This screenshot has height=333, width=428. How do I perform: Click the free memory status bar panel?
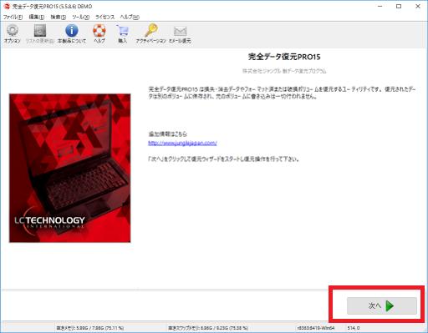click(90, 328)
